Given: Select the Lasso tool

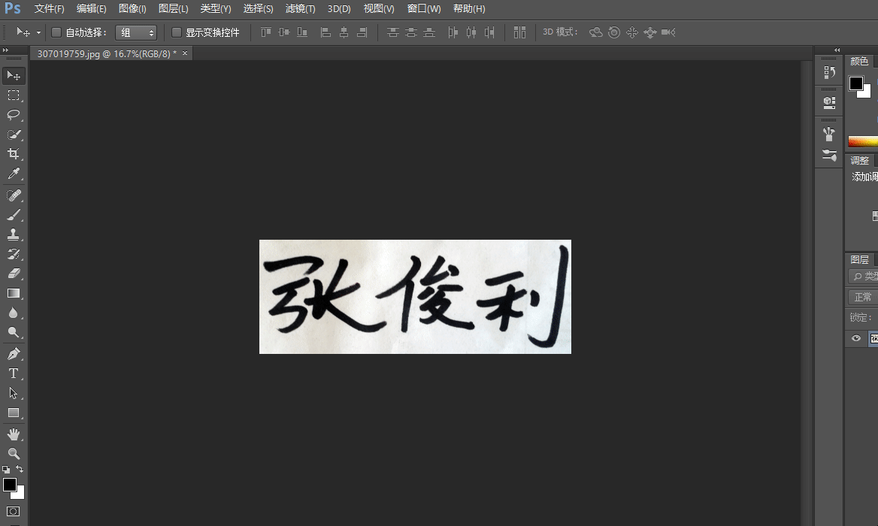Looking at the screenshot, I should (14, 115).
